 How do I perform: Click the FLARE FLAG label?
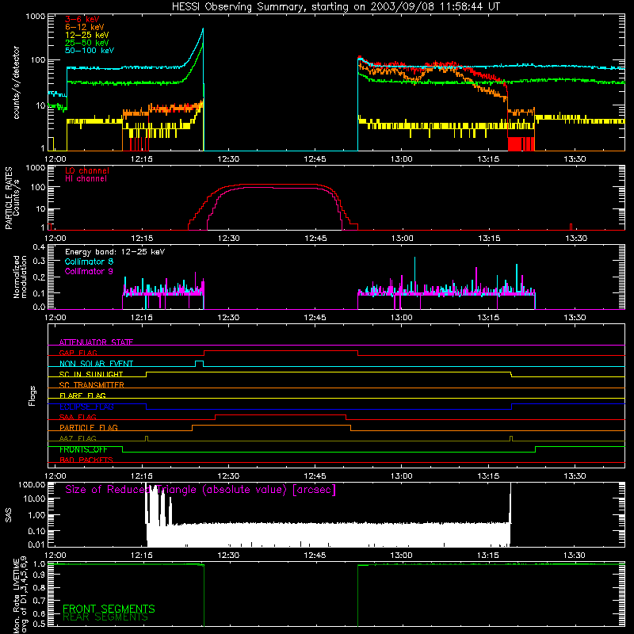tap(82, 395)
